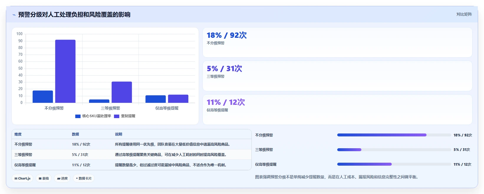Click description starting 通过高等级提醒聚焦关键商品
This screenshot has height=194, width=484.
tap(171, 155)
